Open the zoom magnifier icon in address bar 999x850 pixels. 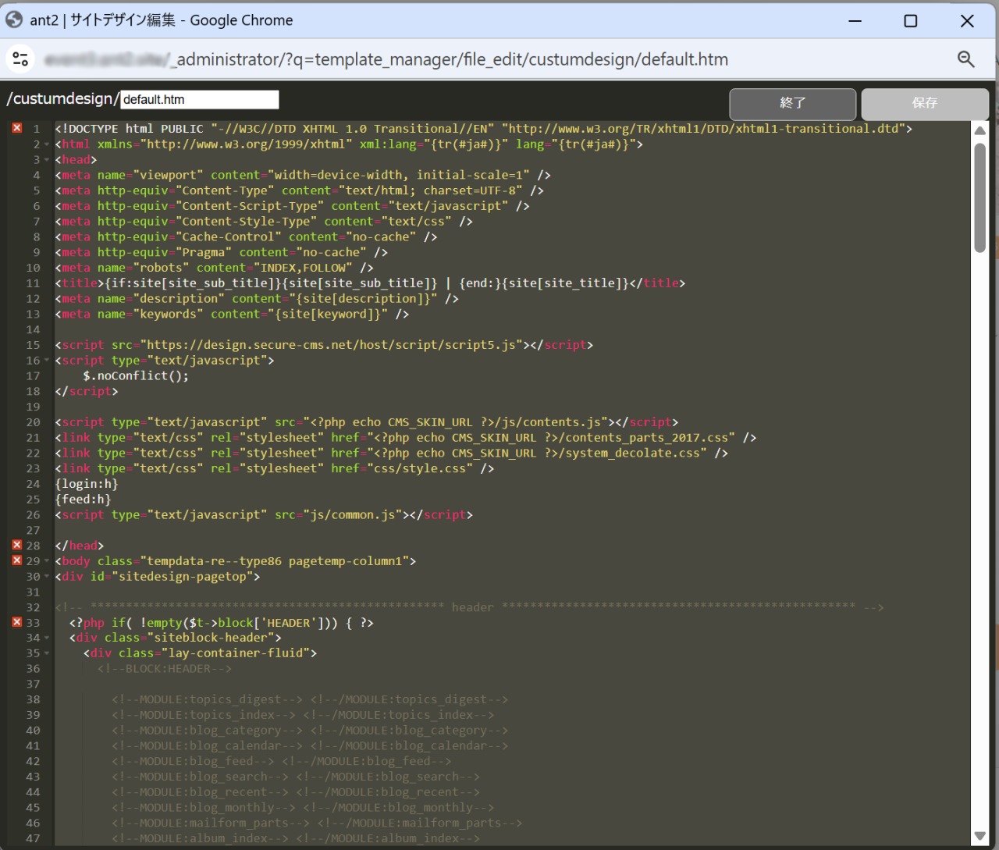coord(966,59)
